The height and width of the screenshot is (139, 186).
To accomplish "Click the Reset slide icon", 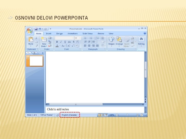I will click(x=50, y=42).
